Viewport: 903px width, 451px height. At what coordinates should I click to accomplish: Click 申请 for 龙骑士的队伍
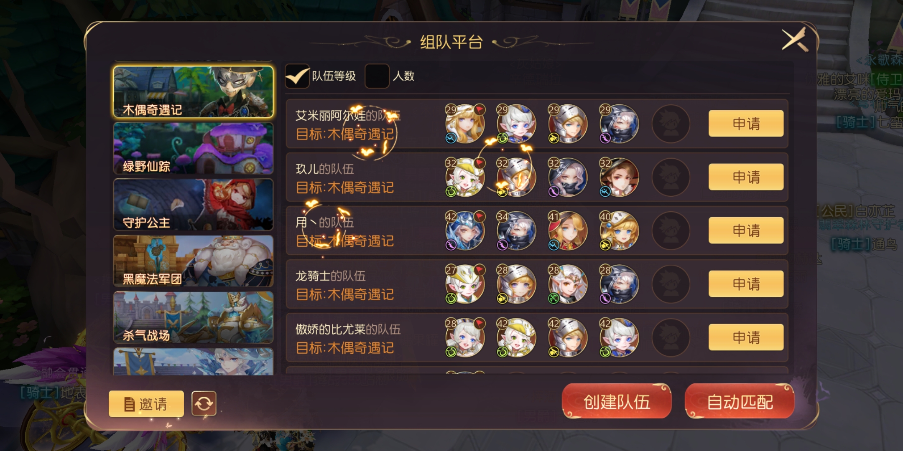tap(746, 284)
